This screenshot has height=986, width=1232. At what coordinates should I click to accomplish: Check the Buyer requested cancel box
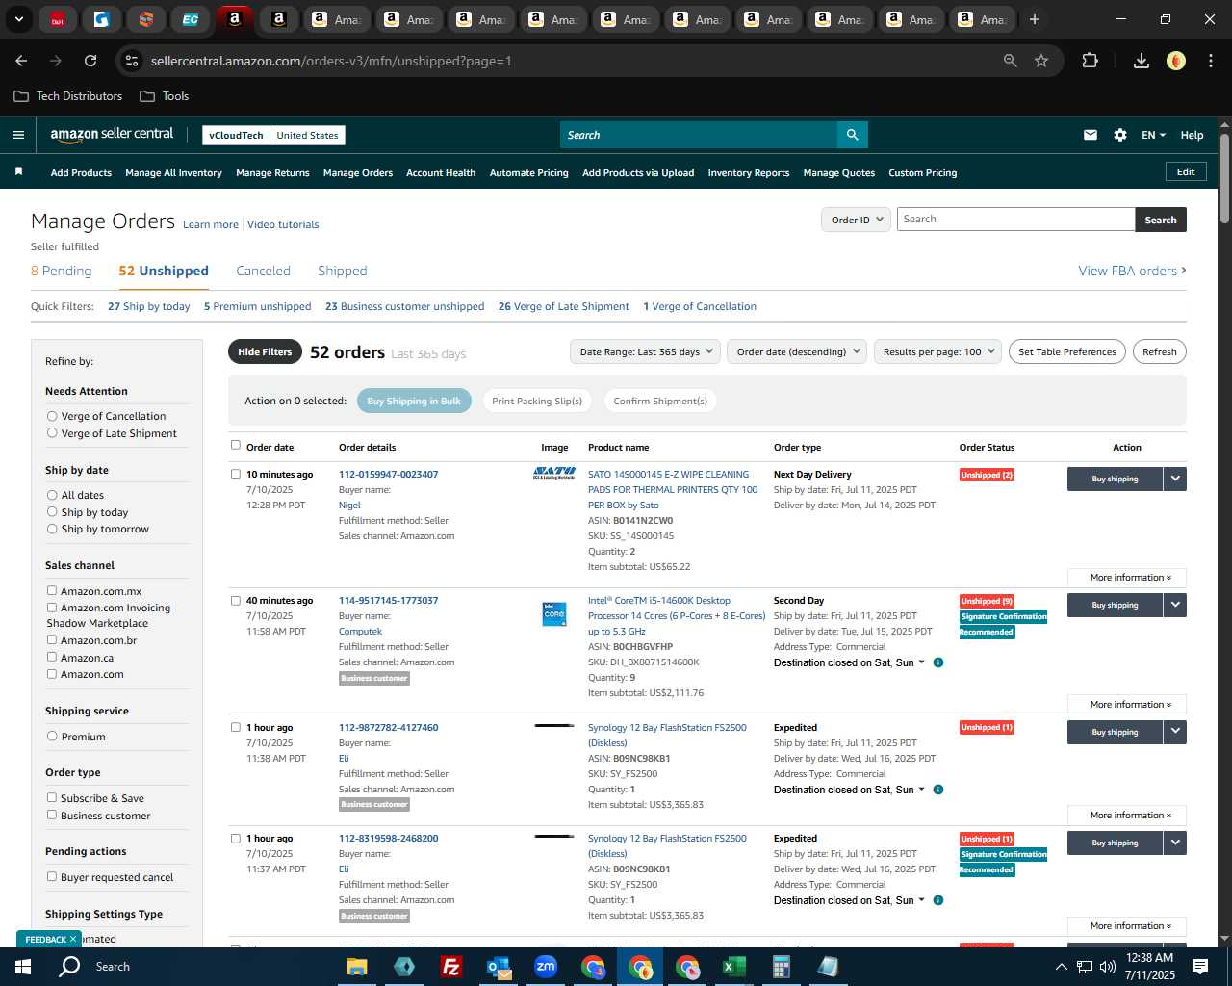tap(52, 877)
